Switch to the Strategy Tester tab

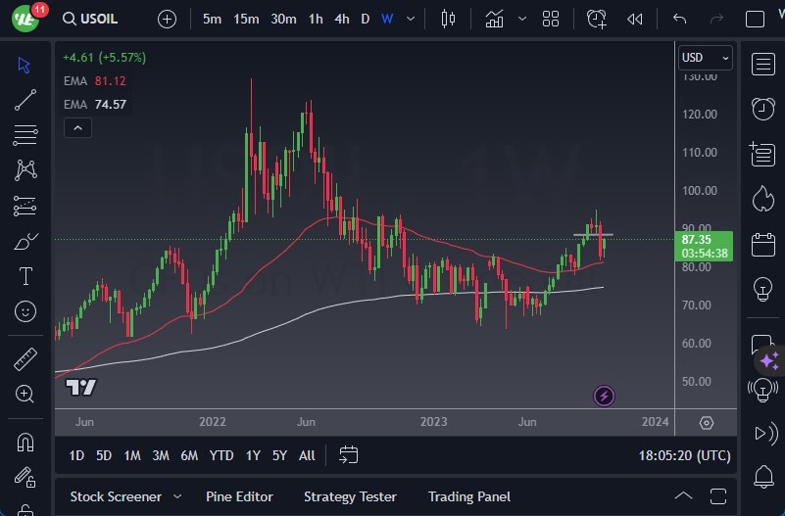coord(350,496)
